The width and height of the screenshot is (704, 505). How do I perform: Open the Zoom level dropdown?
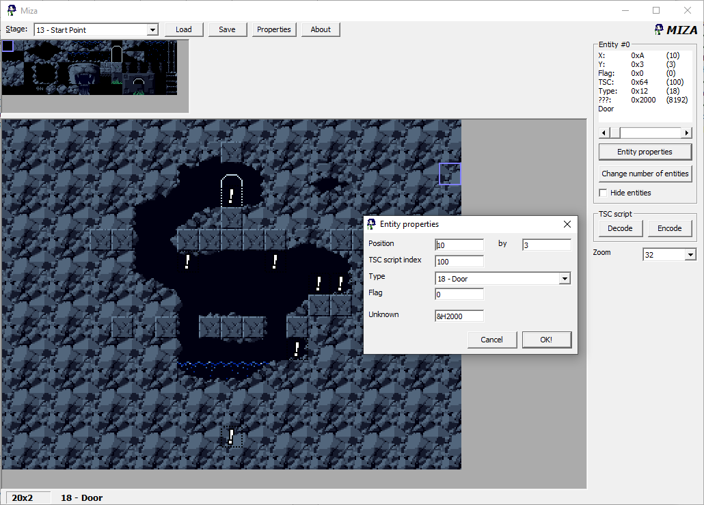690,255
